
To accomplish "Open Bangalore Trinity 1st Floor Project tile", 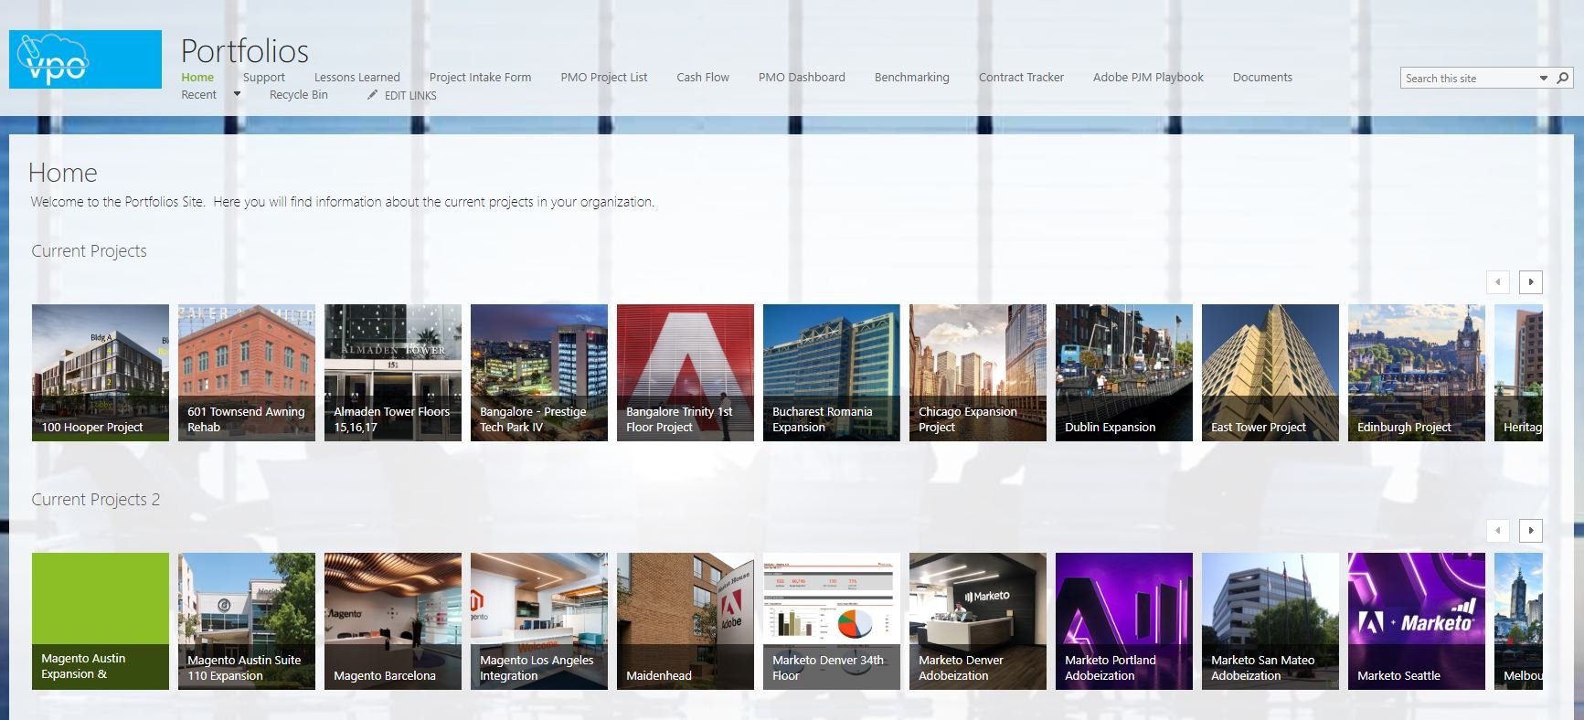I will [x=686, y=373].
